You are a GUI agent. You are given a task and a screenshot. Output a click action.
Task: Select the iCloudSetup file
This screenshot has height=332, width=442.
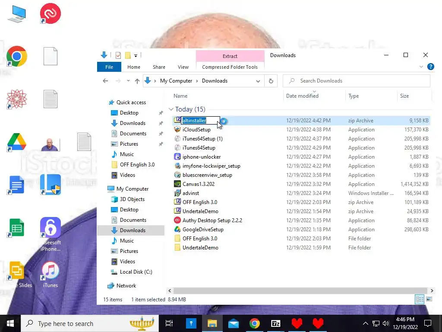tap(196, 130)
